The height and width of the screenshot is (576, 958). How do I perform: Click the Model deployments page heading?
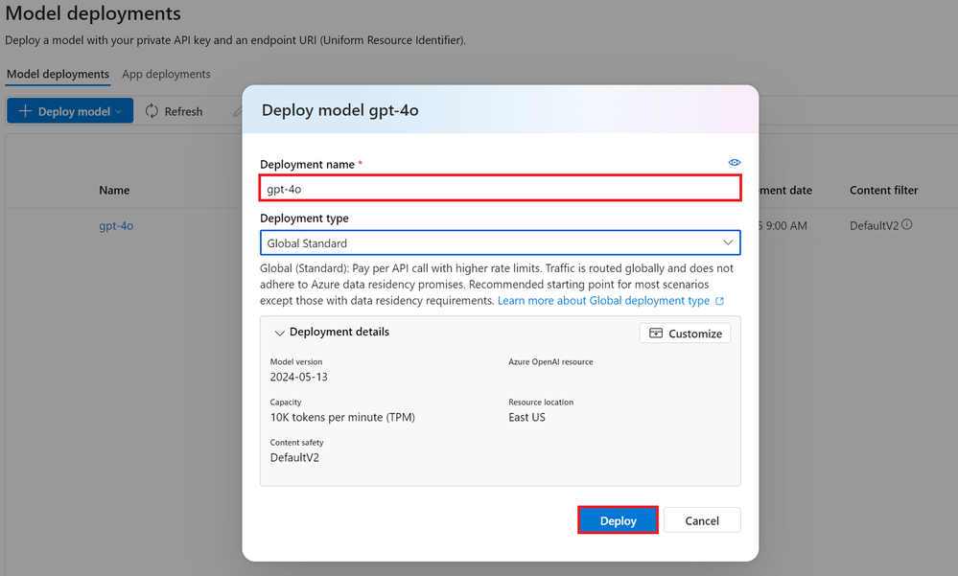coord(93,12)
